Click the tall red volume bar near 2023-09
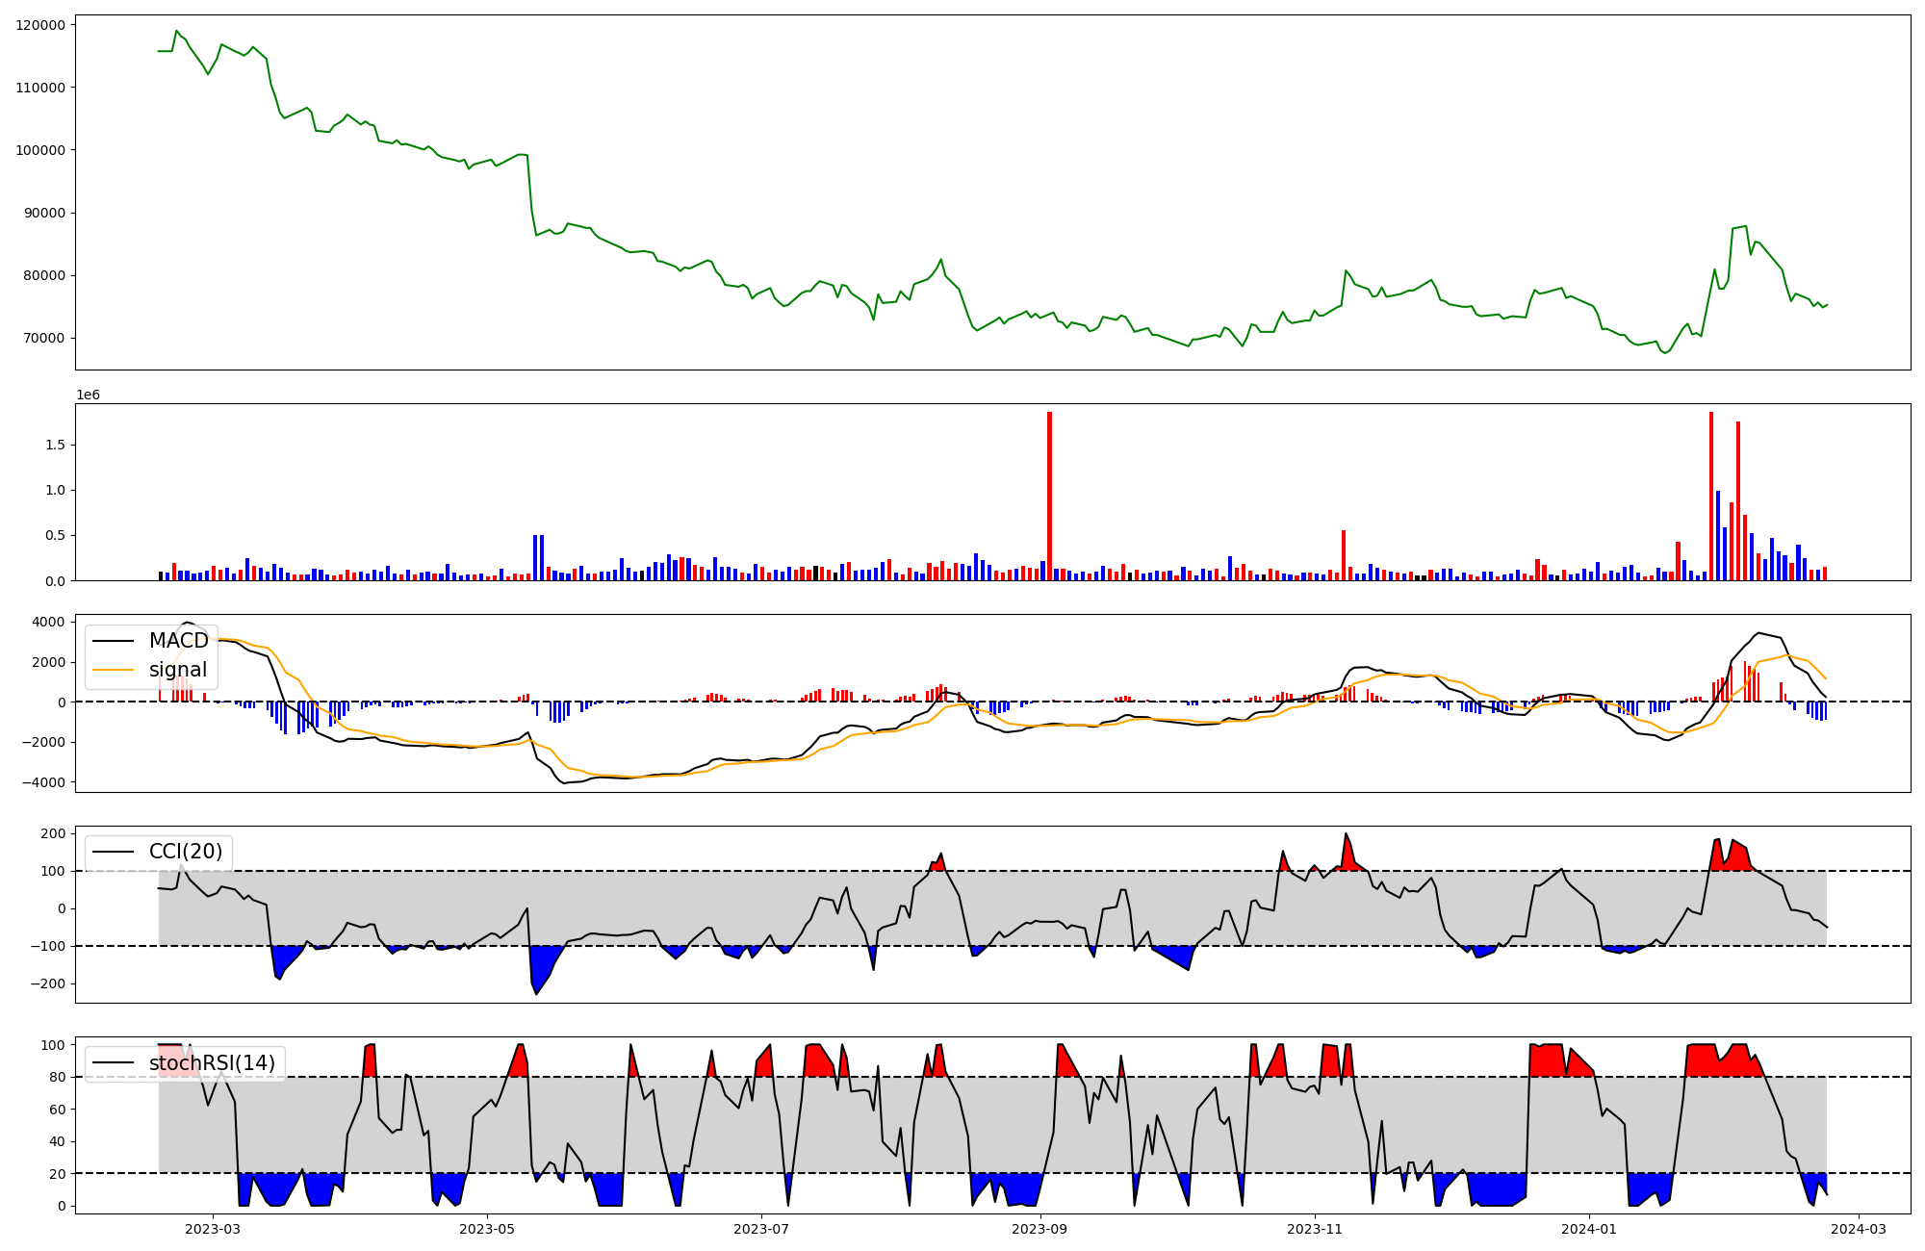 coord(1049,496)
